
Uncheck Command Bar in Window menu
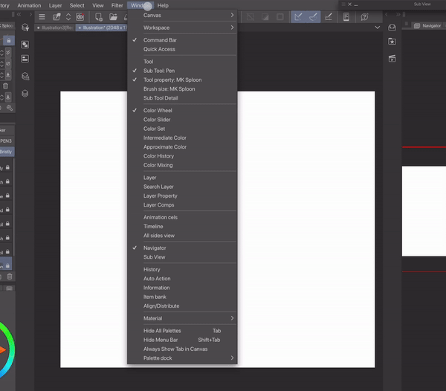click(x=159, y=40)
